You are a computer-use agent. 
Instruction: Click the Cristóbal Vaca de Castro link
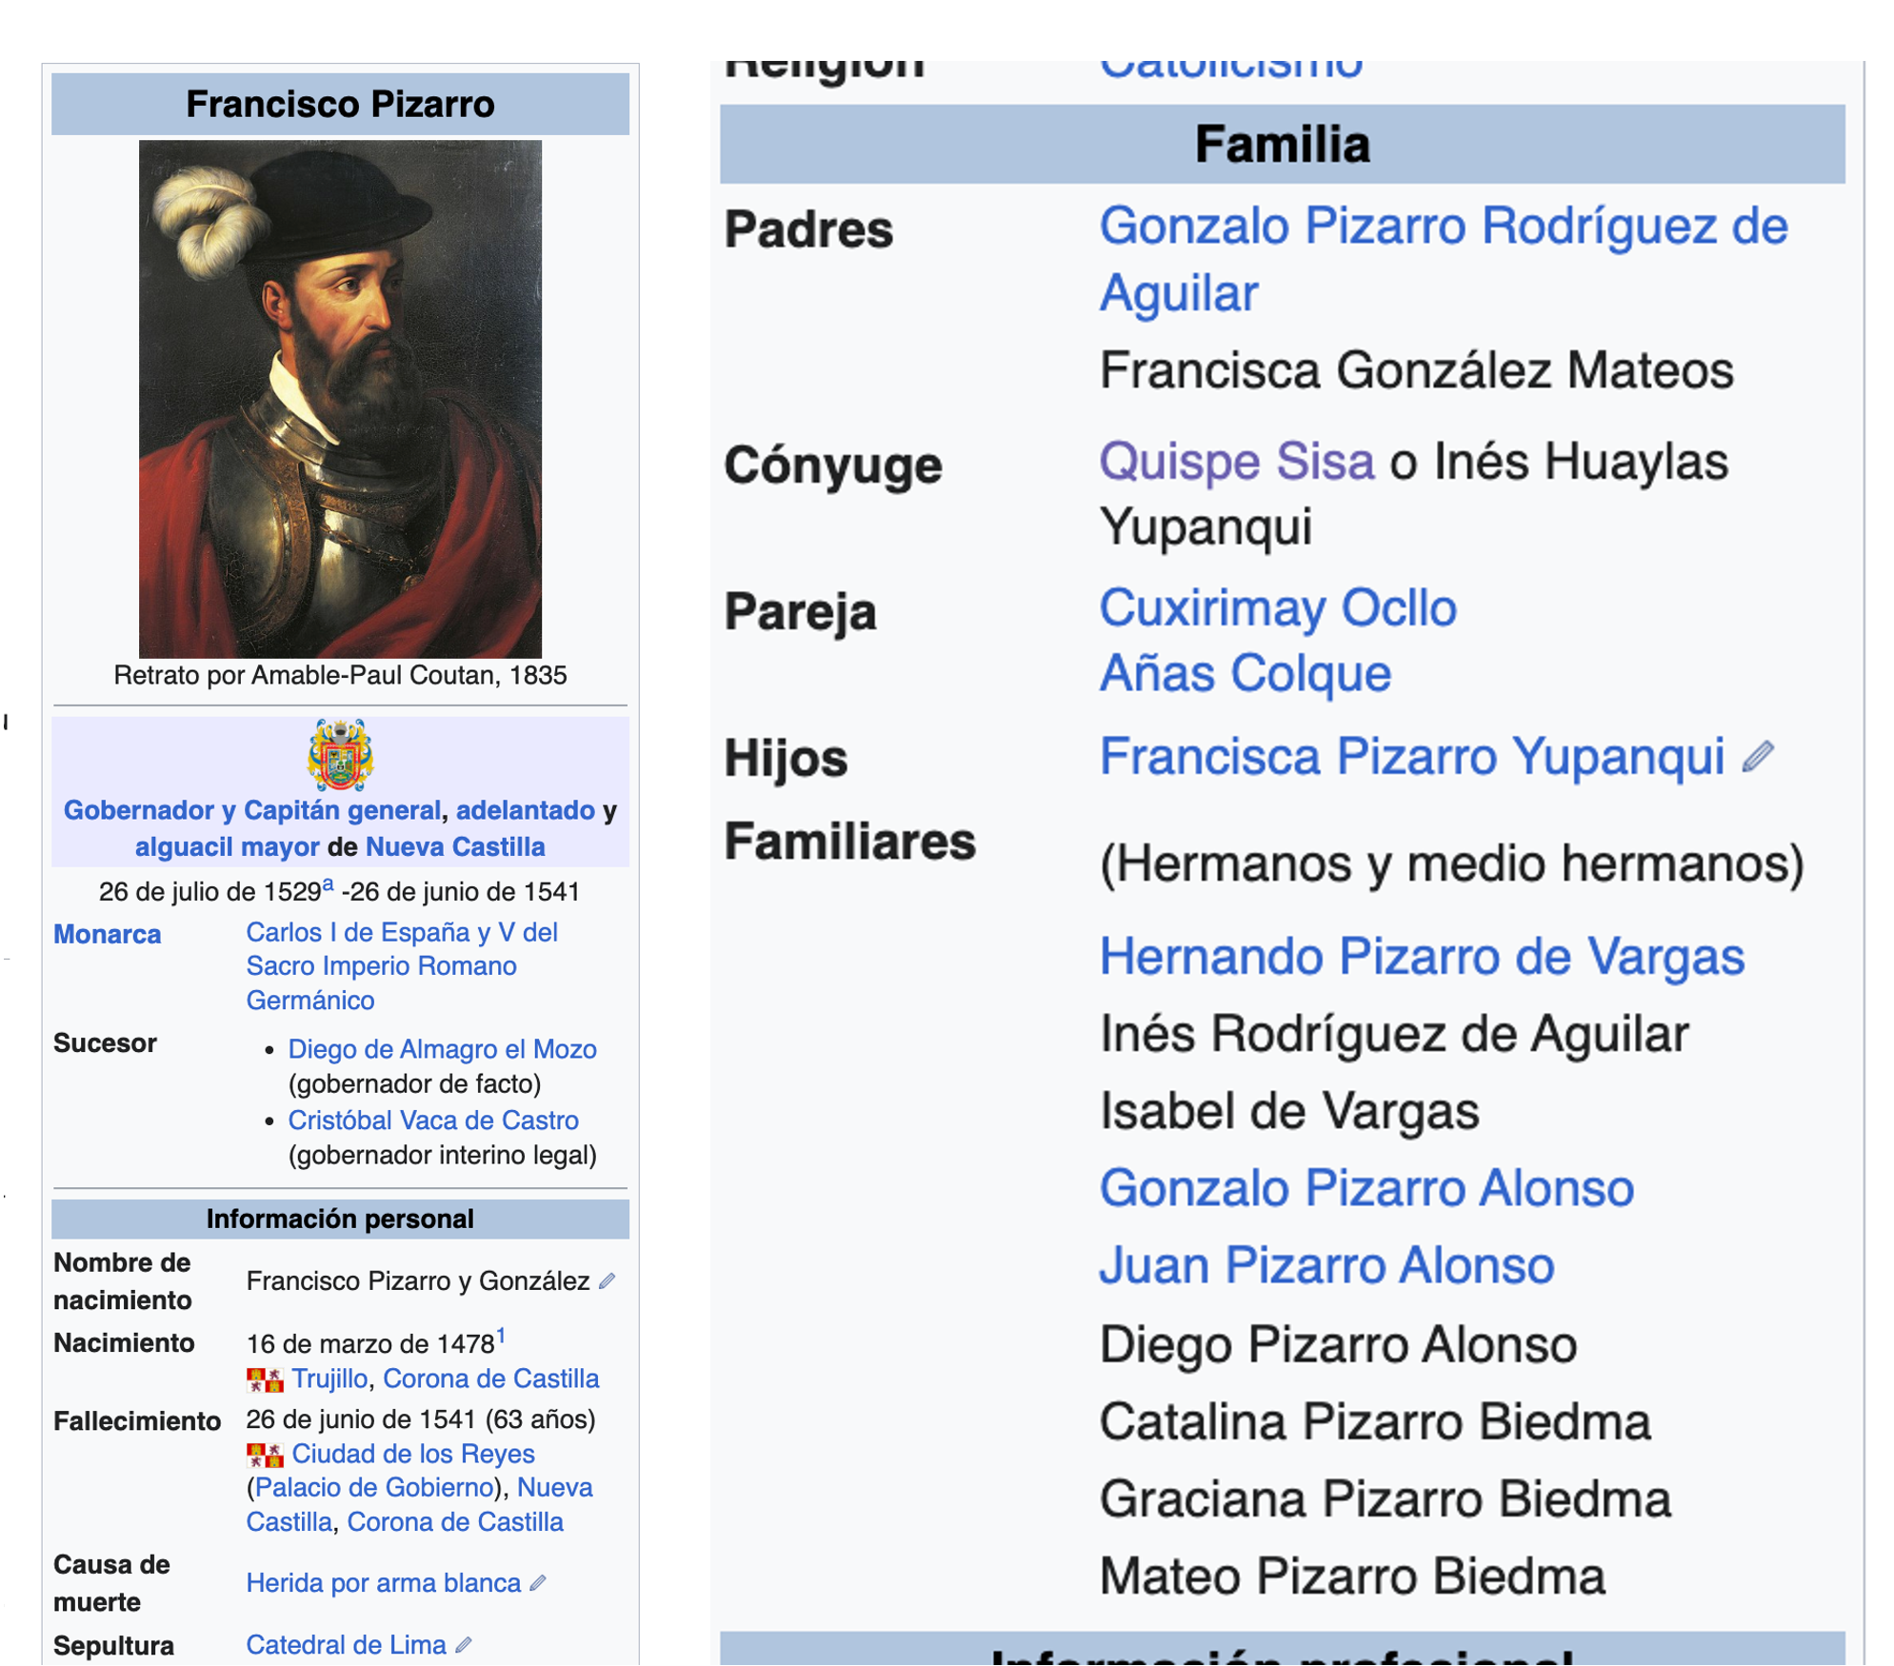pyautogui.click(x=433, y=1121)
